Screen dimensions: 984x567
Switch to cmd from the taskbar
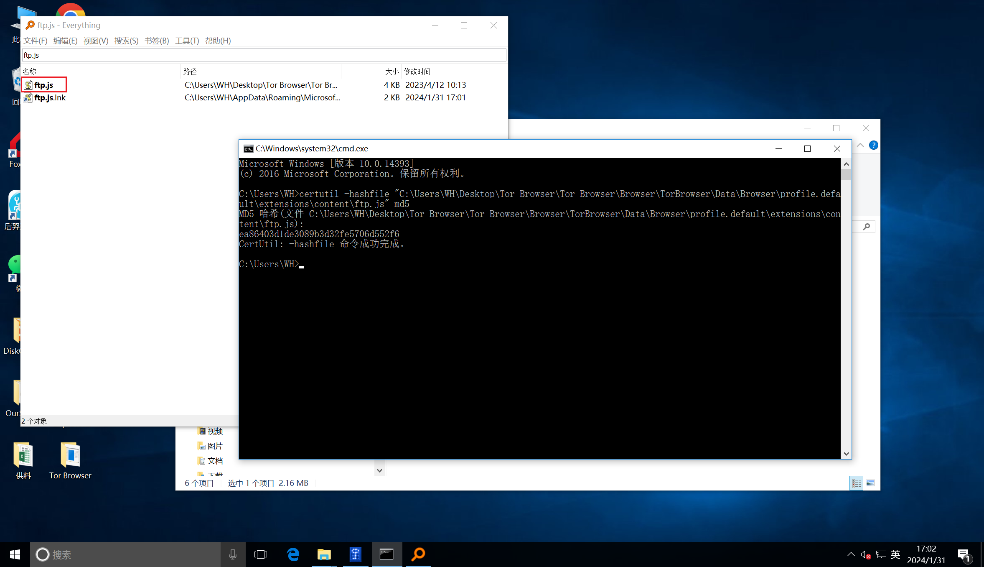click(x=386, y=554)
